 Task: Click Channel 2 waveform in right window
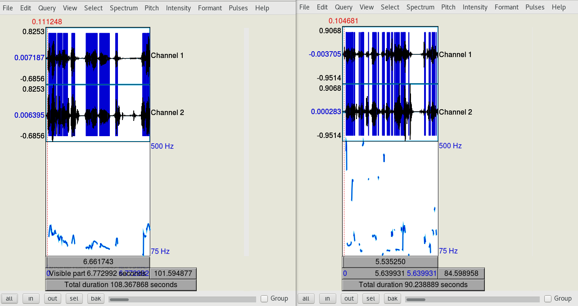[x=390, y=112]
